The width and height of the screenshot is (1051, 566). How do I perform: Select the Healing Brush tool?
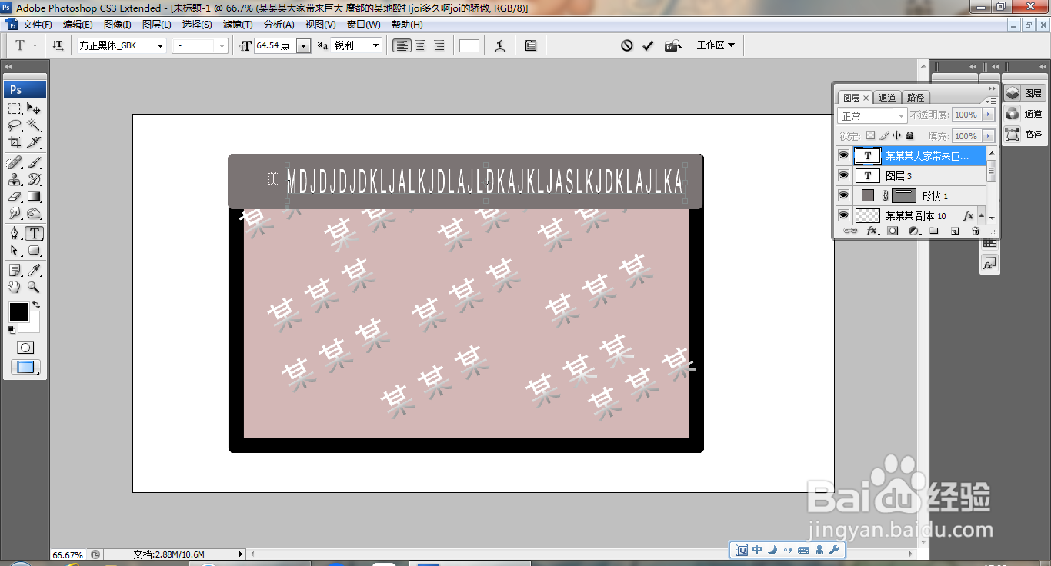pyautogui.click(x=15, y=163)
